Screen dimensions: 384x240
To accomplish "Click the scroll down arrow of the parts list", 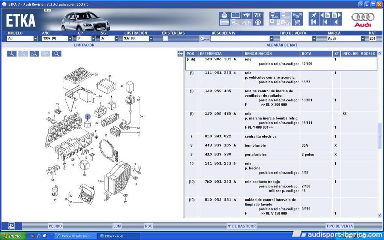I will (379, 215).
